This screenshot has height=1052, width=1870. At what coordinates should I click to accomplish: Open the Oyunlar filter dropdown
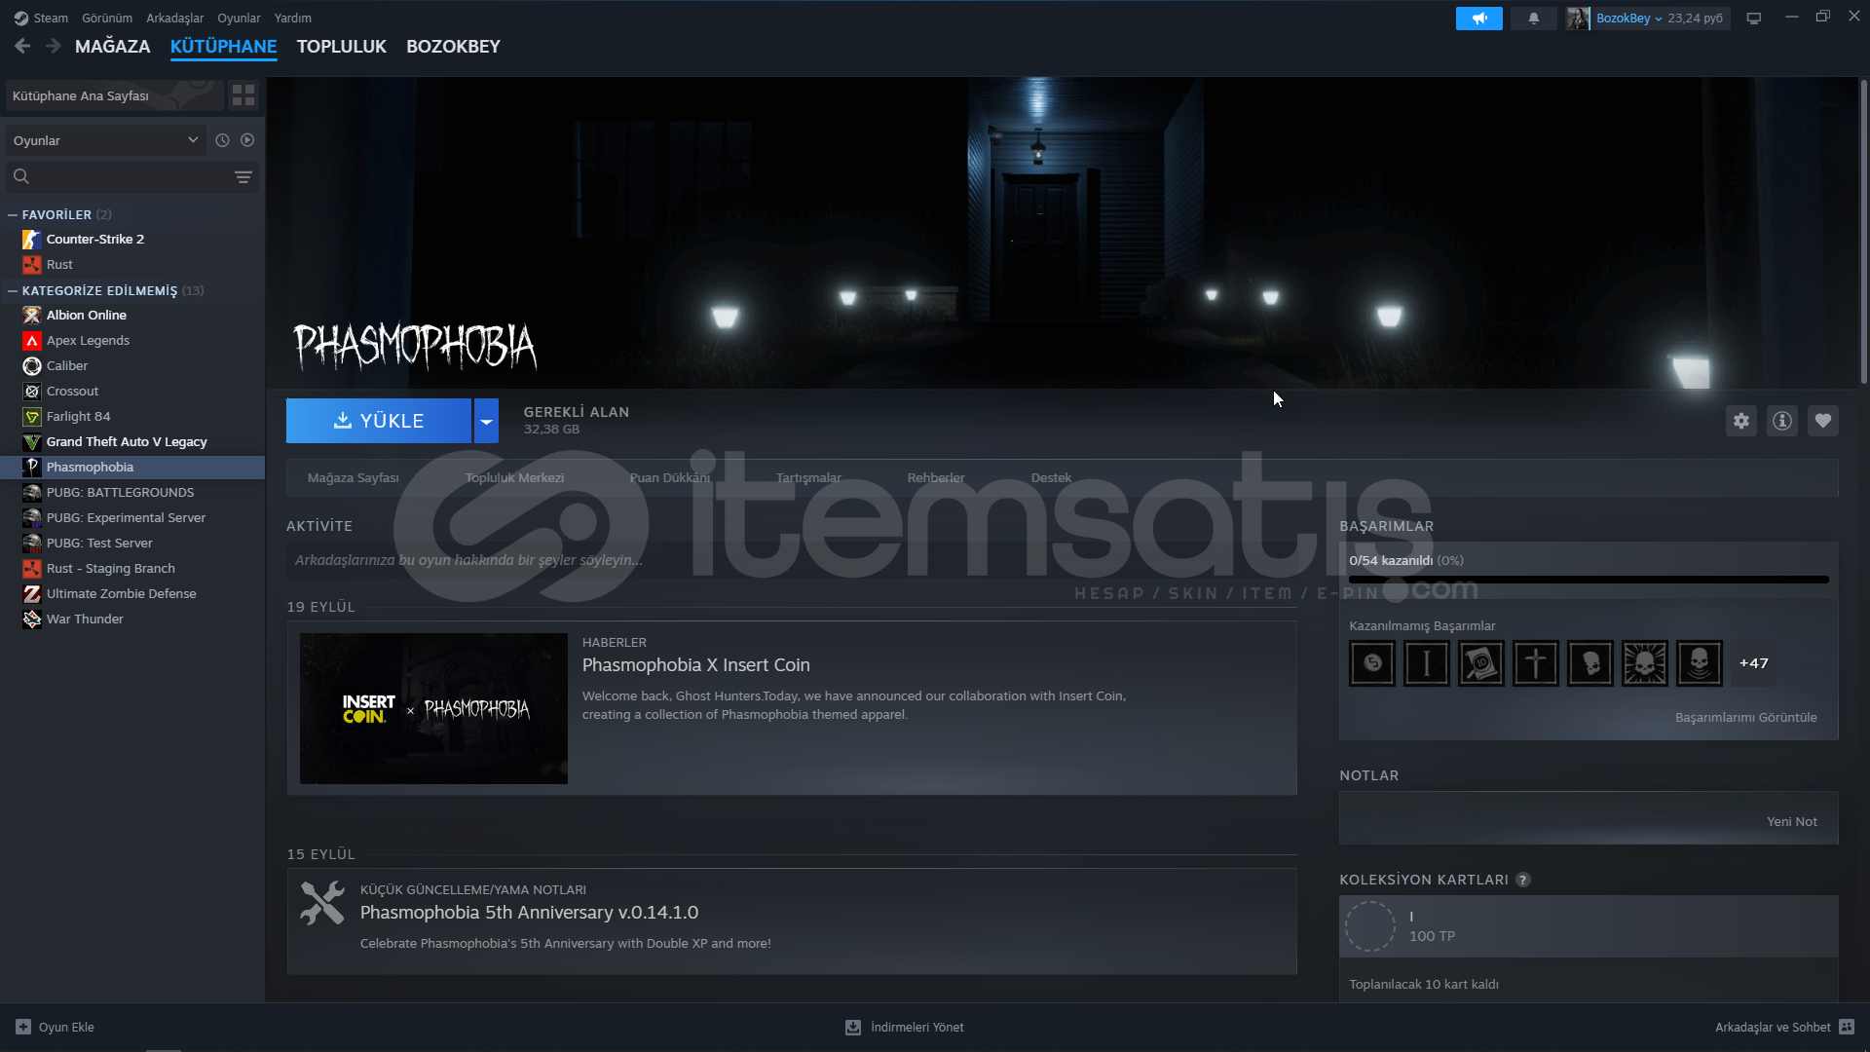pos(105,140)
